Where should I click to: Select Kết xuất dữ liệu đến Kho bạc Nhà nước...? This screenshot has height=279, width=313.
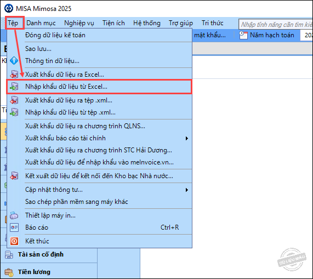[99, 176]
